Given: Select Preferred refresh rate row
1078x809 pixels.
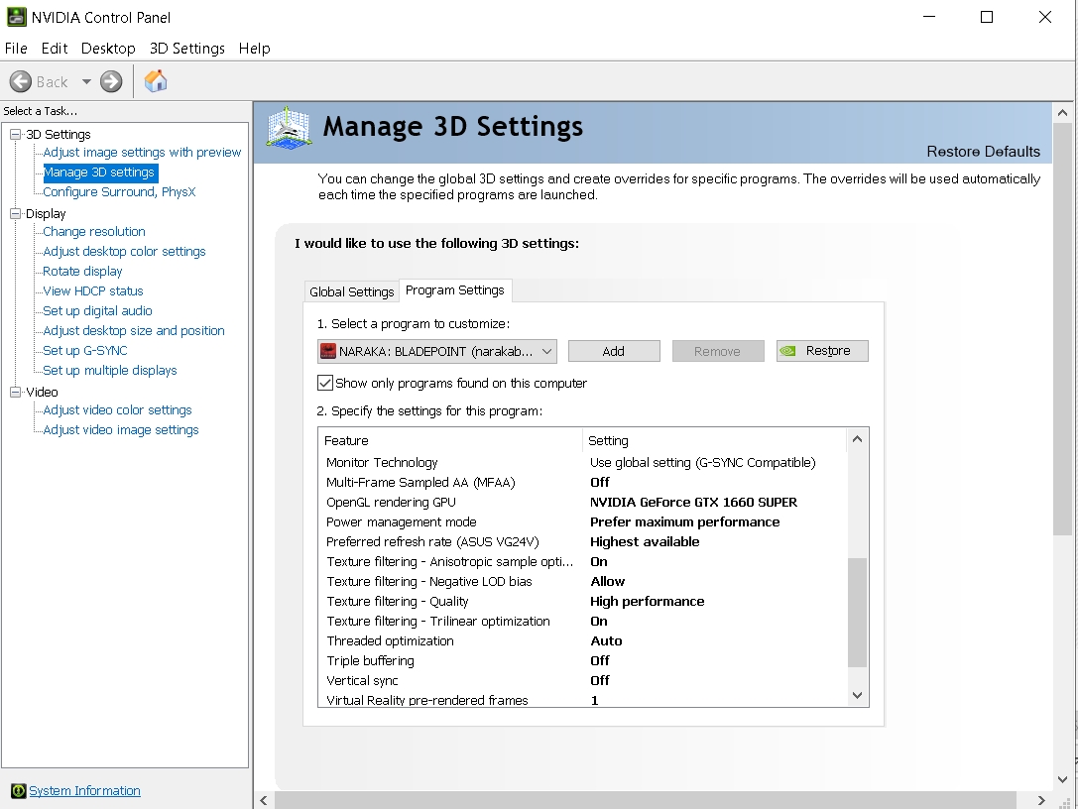Looking at the screenshot, I should point(583,541).
